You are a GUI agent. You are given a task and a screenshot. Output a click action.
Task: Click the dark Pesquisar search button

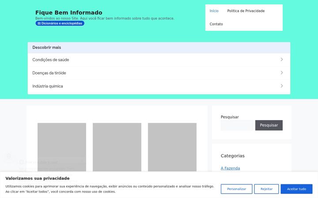pyautogui.click(x=269, y=125)
